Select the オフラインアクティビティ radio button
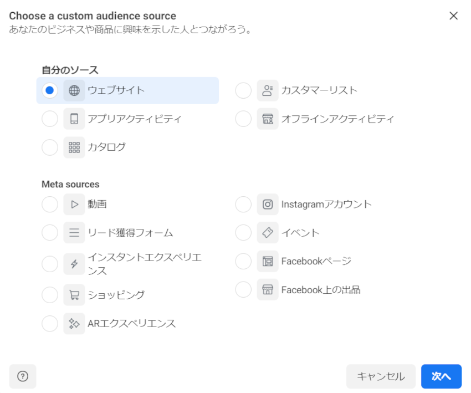This screenshot has height=393, width=471. [243, 119]
